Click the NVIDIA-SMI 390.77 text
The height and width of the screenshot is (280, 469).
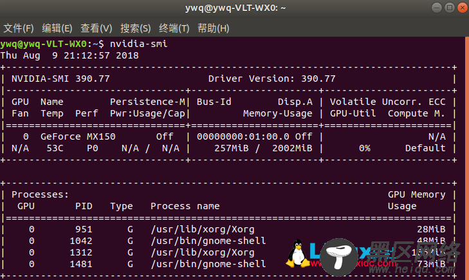[60, 79]
